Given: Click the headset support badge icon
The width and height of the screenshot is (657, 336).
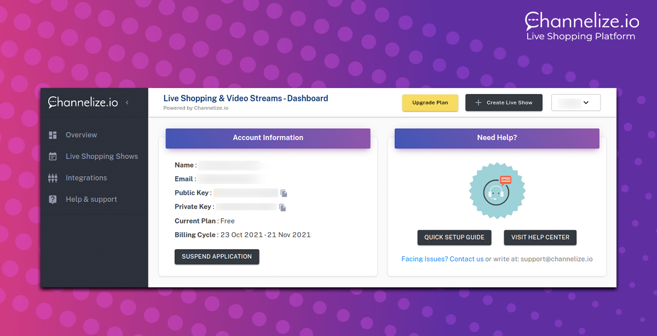Looking at the screenshot, I should (497, 191).
